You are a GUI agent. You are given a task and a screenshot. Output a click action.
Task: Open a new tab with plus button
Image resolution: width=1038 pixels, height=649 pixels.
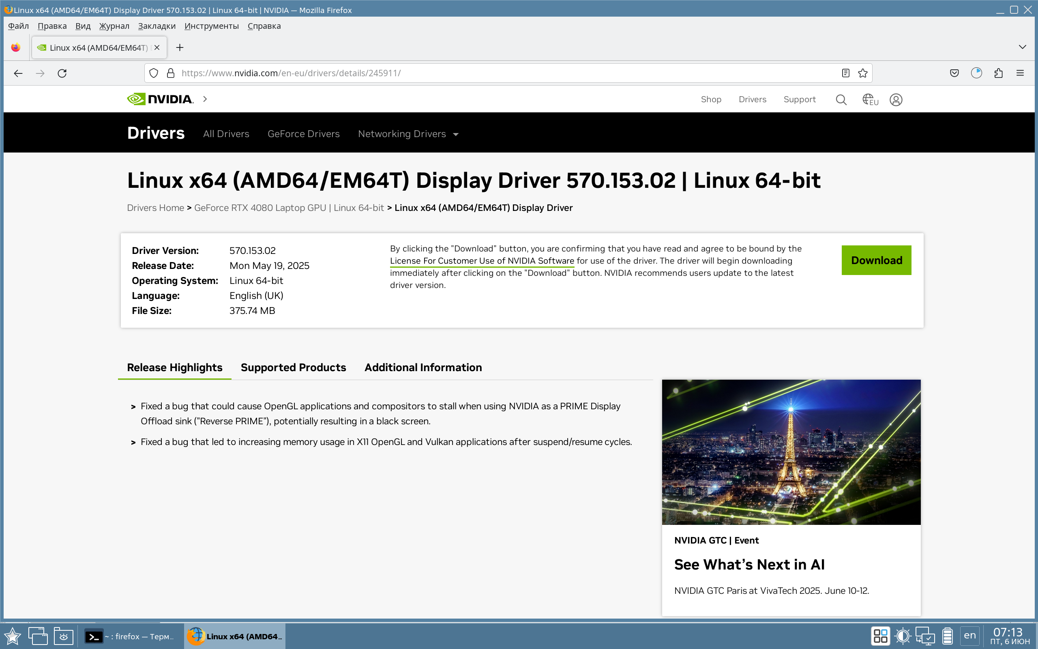tap(180, 47)
